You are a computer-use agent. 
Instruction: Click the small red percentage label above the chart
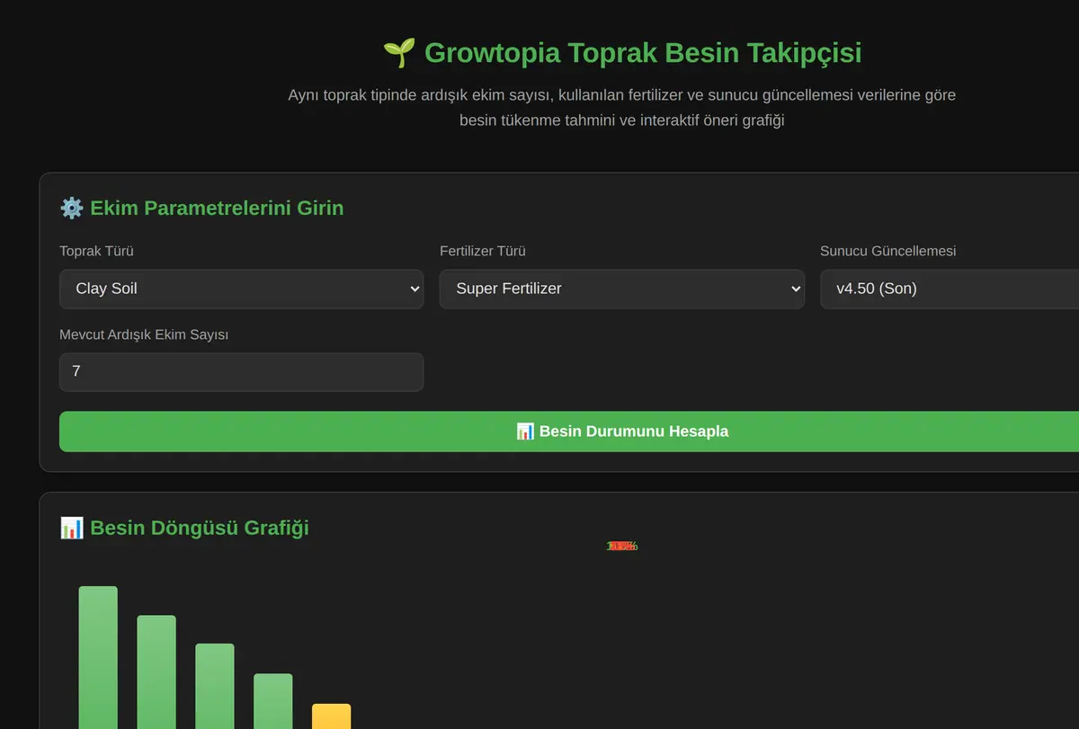[622, 546]
